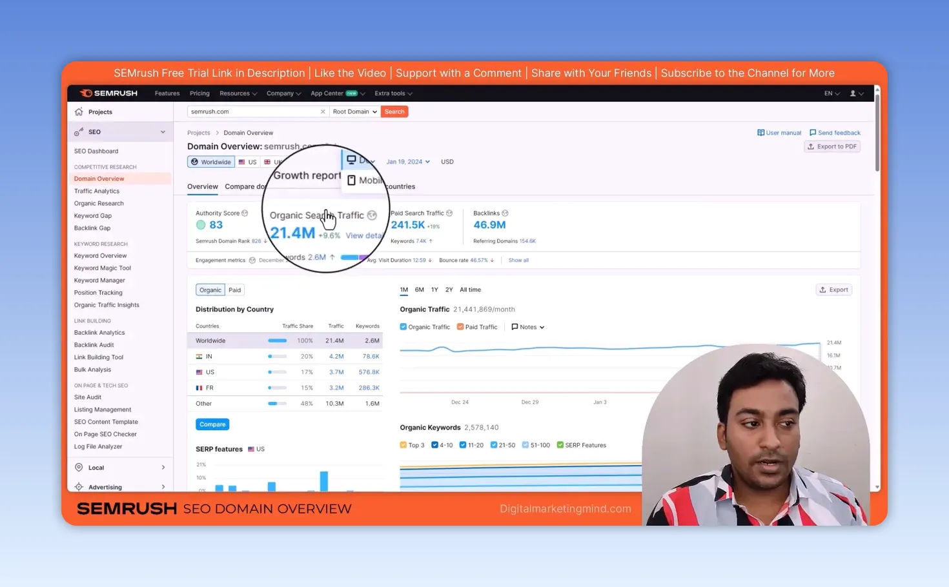
Task: Open Extra tools dropdown
Action: [393, 94]
